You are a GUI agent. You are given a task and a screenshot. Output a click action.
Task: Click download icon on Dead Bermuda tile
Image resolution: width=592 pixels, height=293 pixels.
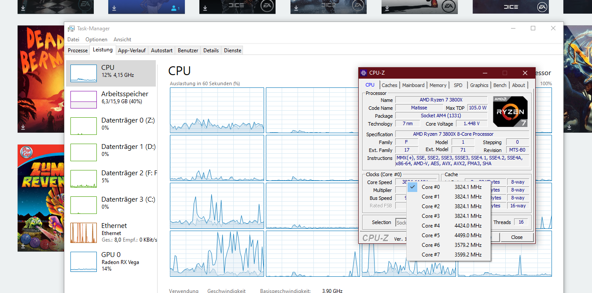pos(23,127)
